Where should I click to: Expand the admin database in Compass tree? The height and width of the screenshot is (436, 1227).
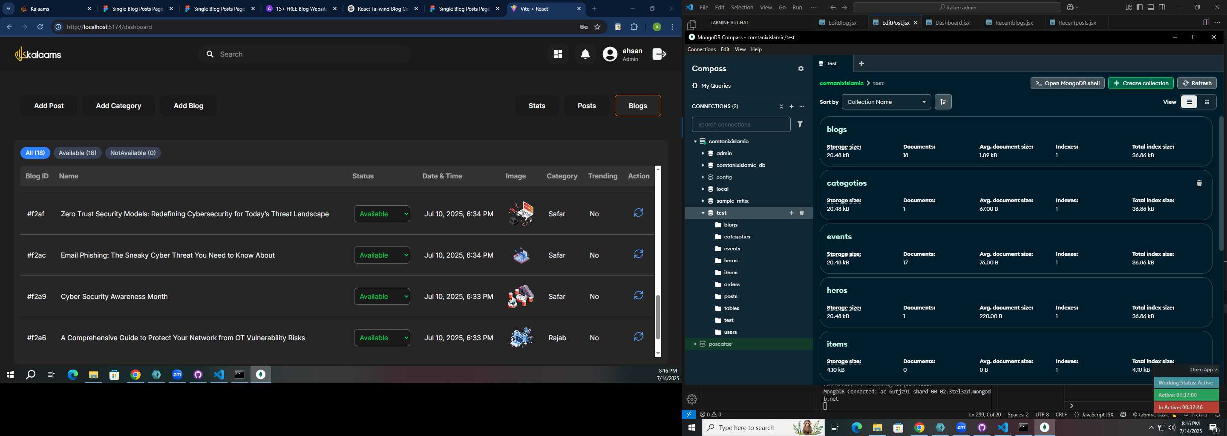coord(703,153)
